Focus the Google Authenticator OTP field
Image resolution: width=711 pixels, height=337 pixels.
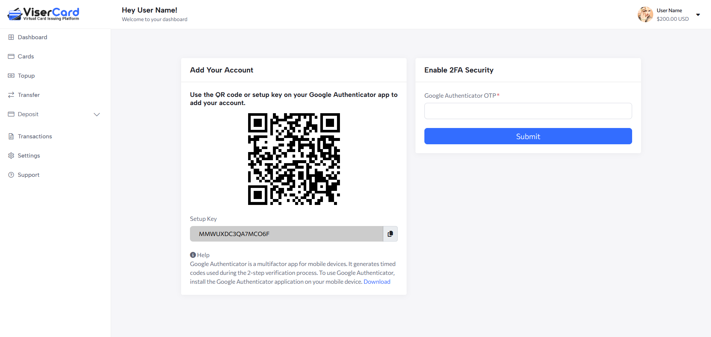[x=528, y=111]
